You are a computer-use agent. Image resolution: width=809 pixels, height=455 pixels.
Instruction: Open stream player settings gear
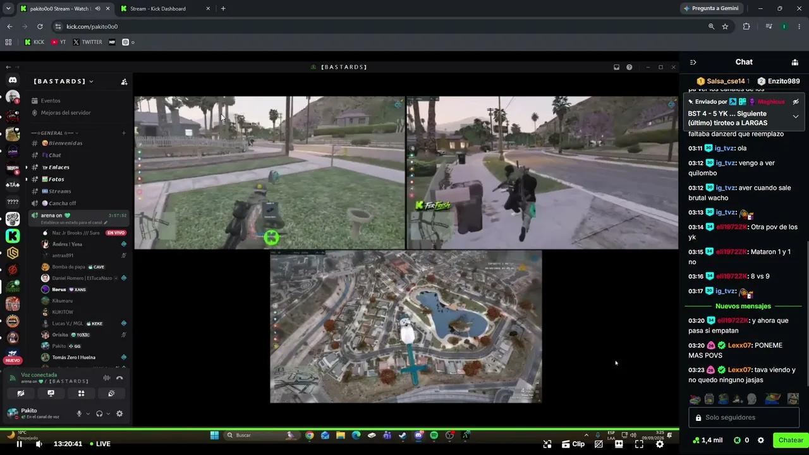click(660, 444)
